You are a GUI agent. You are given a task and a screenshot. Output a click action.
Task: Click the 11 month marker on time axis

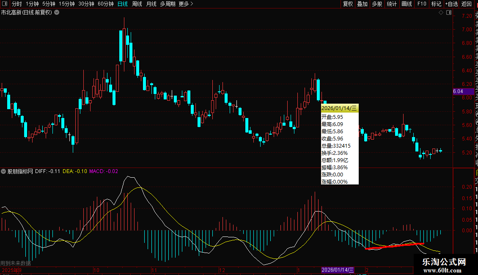pyautogui.click(x=154, y=270)
